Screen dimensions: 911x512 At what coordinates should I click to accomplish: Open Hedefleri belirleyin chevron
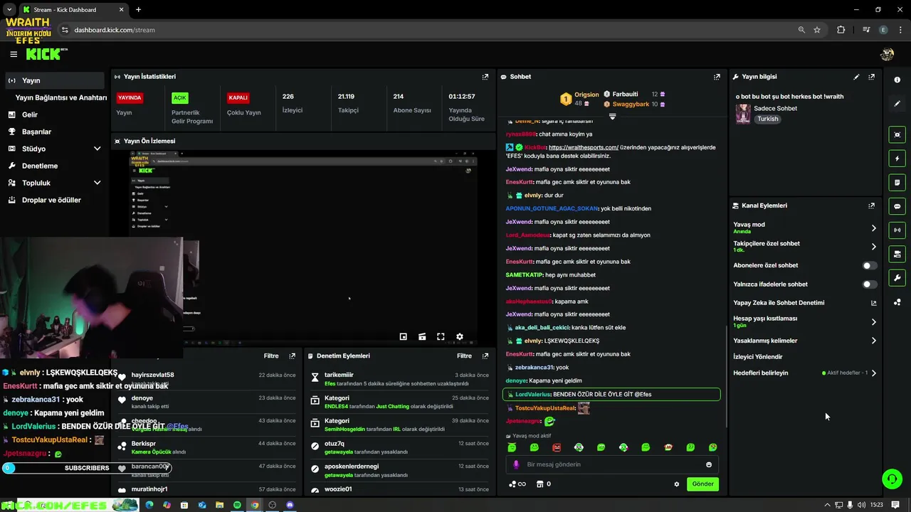[x=873, y=373]
